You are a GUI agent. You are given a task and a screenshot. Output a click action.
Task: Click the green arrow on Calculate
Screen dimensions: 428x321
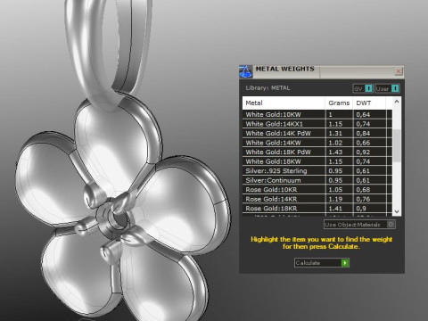click(x=345, y=263)
